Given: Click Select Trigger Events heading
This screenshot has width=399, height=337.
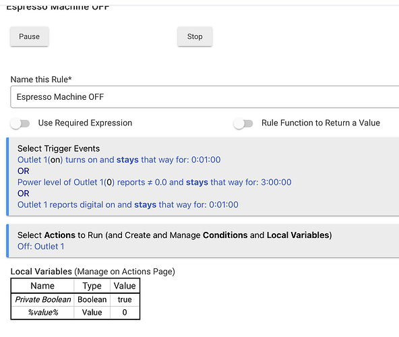Looking at the screenshot, I should [x=59, y=148].
